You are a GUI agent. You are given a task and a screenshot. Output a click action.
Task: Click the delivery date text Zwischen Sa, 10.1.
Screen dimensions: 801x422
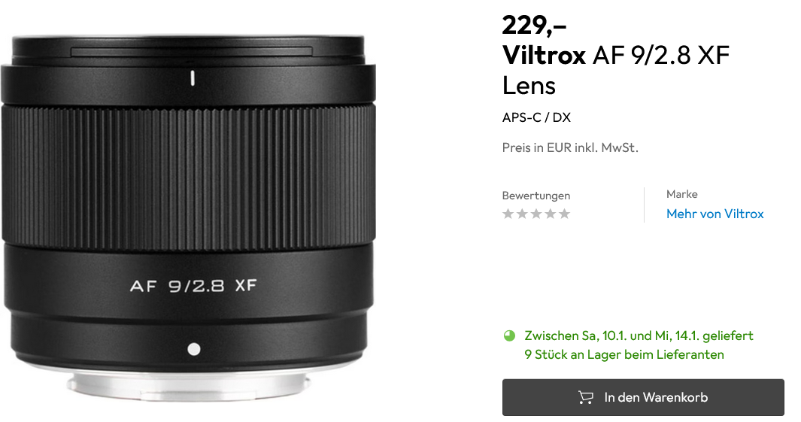coord(639,335)
